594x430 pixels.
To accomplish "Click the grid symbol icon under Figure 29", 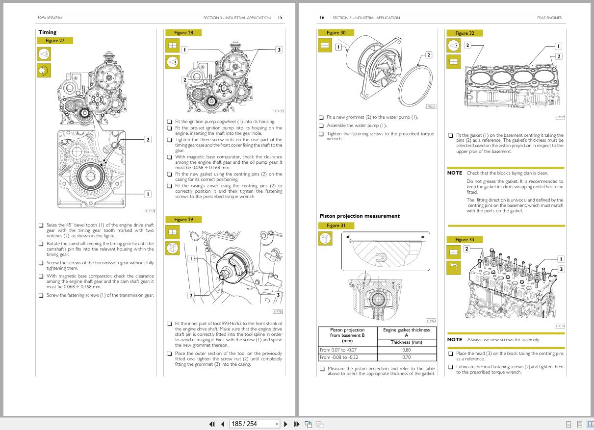I will (x=173, y=231).
